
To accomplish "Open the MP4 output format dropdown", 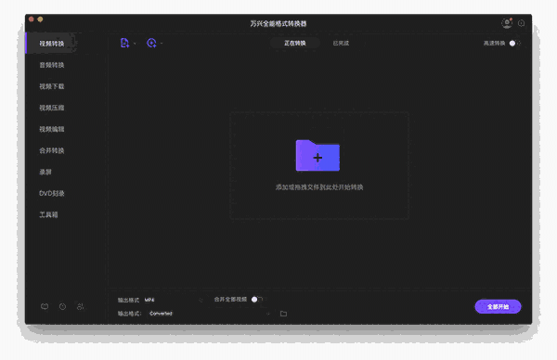I will click(174, 300).
